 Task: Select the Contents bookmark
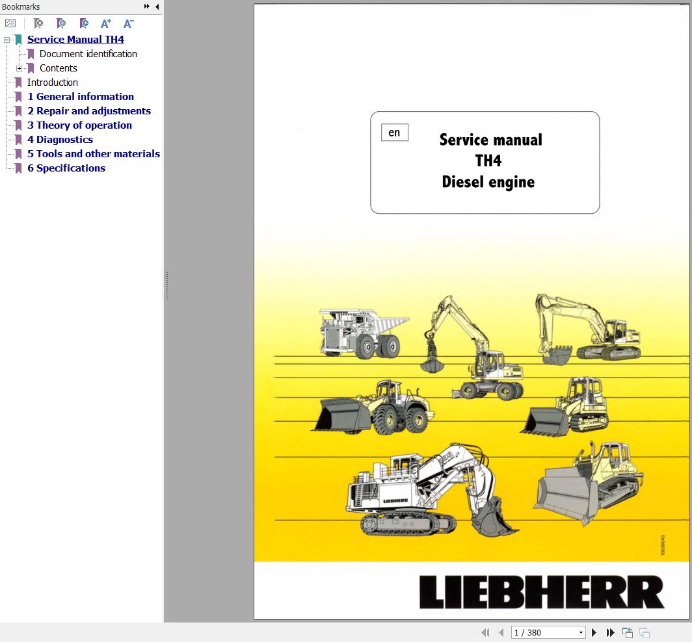[59, 68]
